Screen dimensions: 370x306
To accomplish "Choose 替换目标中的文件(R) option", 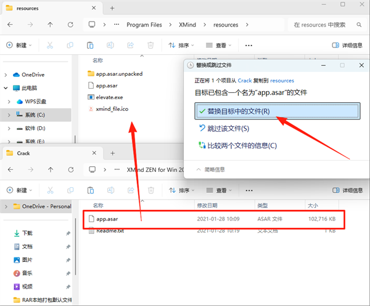I will tap(277, 111).
